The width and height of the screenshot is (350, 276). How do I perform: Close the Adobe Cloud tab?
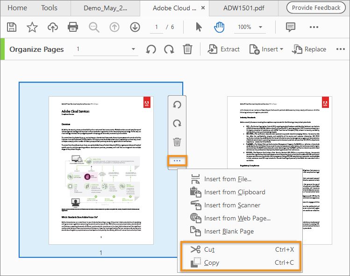tap(203, 8)
